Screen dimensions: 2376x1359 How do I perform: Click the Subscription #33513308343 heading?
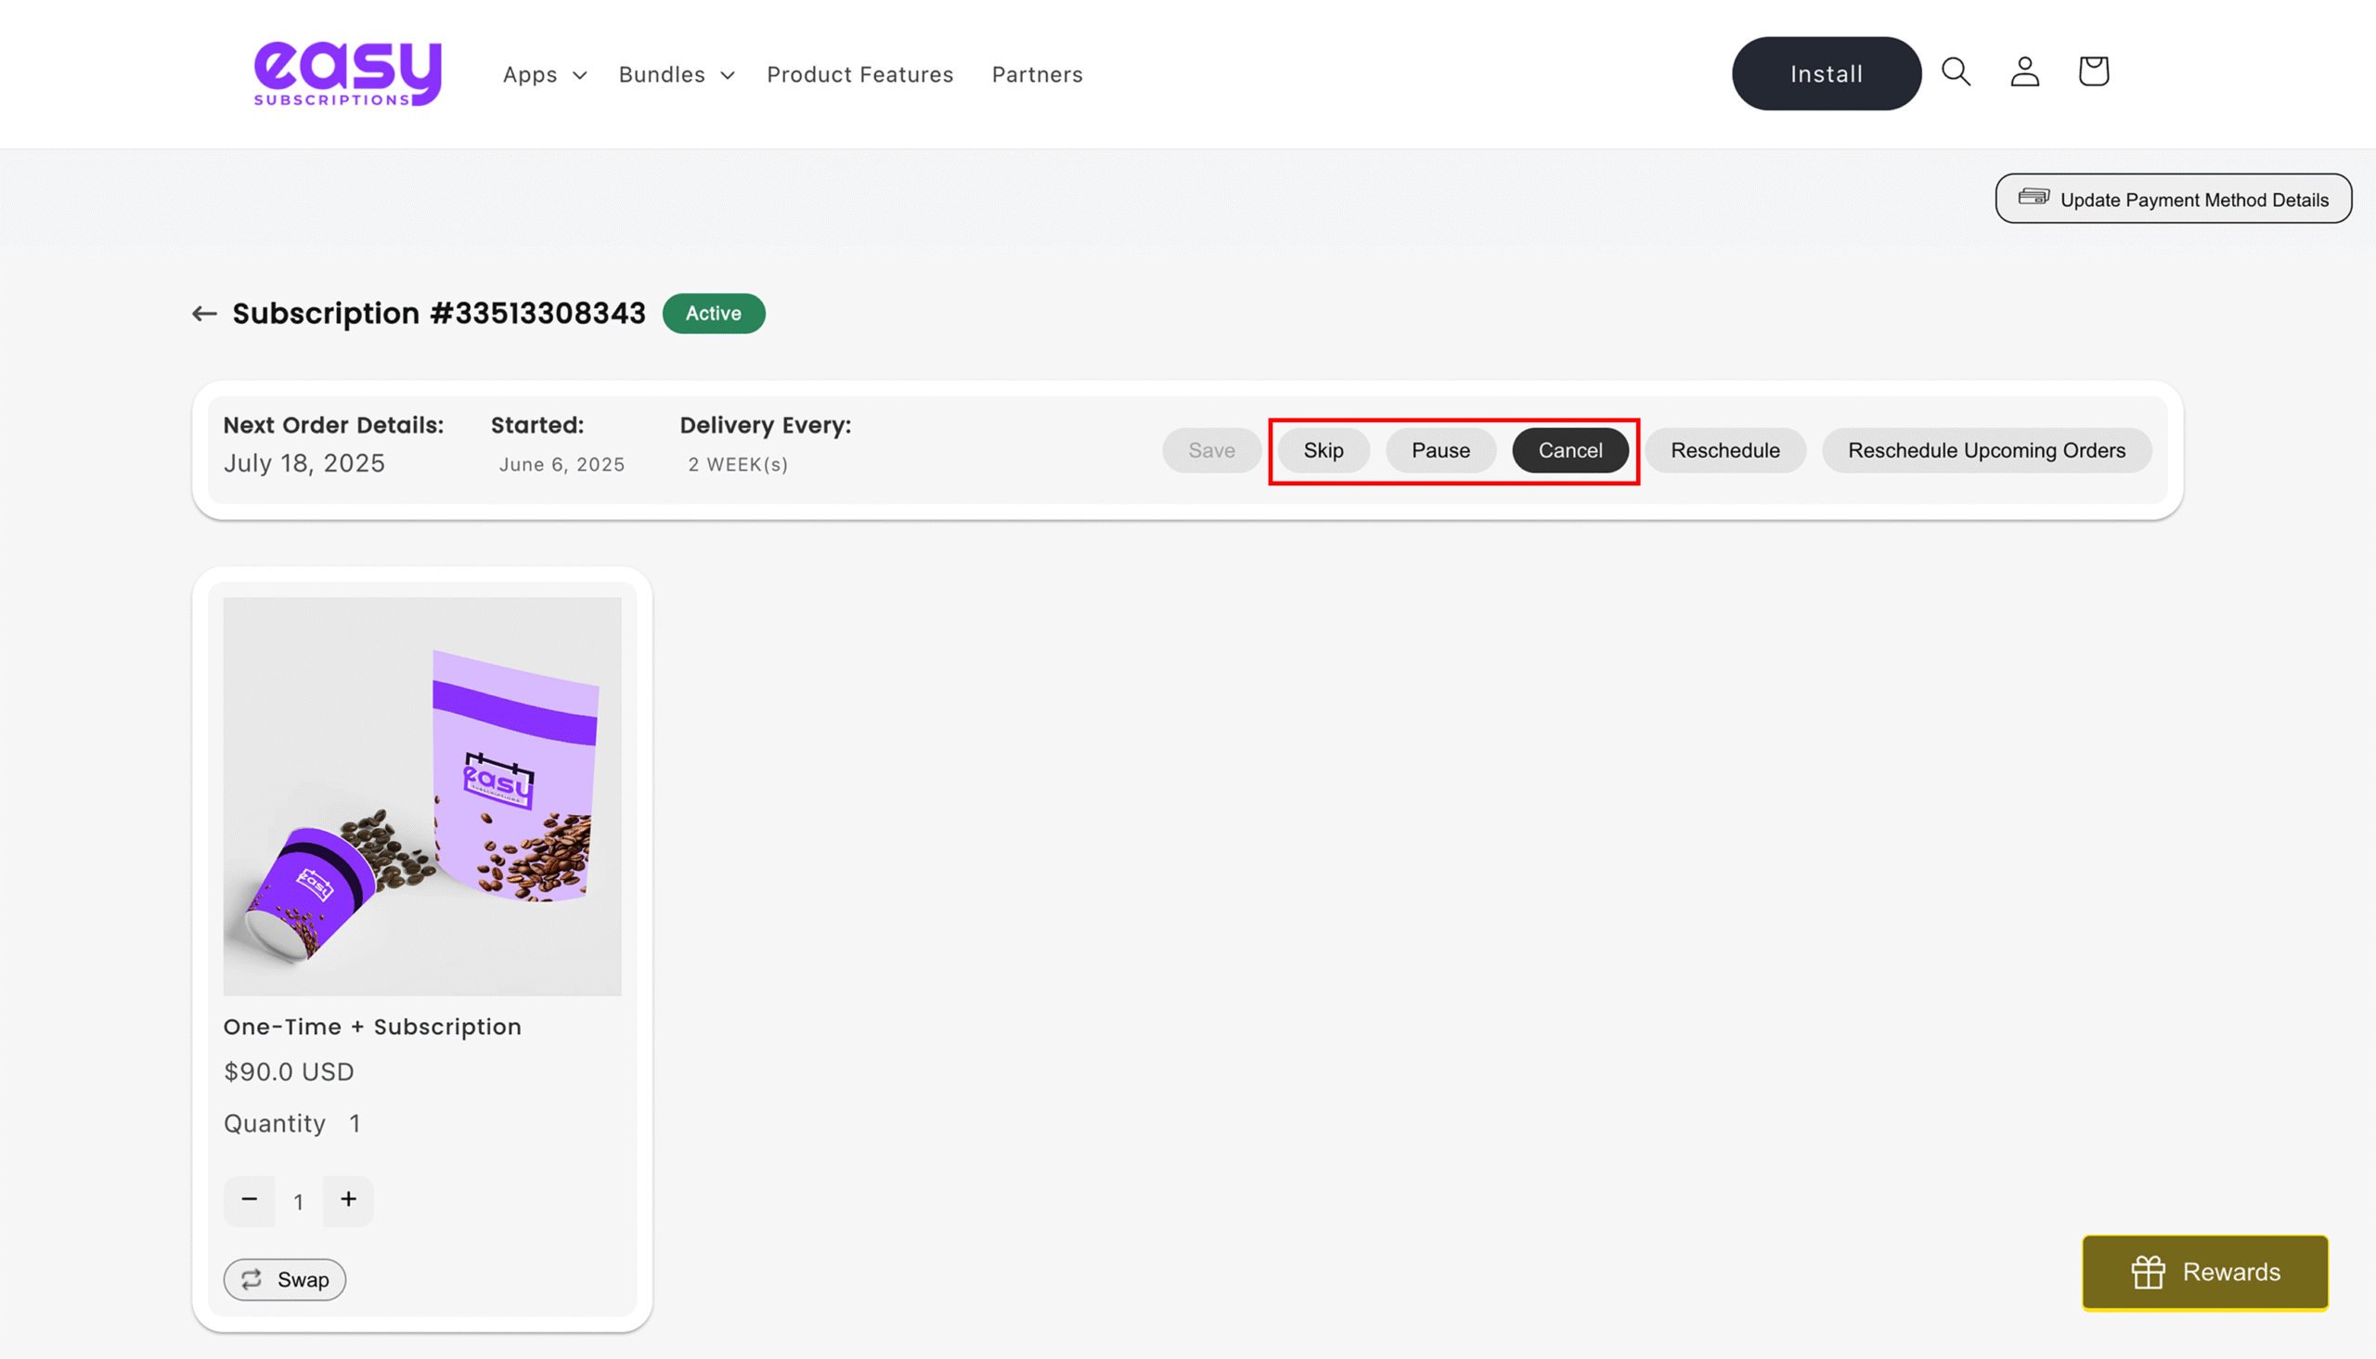(x=439, y=314)
